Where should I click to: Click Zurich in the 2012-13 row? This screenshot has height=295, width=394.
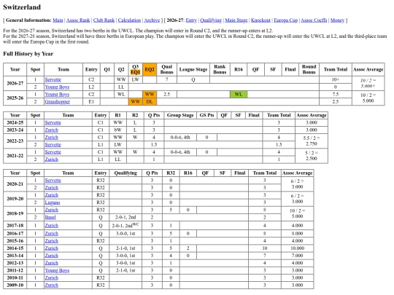52,263
